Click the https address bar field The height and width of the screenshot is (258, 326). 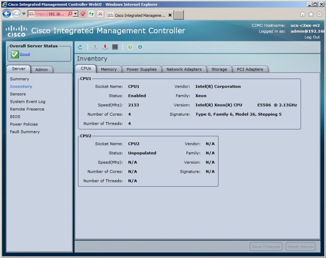[x=50, y=14]
